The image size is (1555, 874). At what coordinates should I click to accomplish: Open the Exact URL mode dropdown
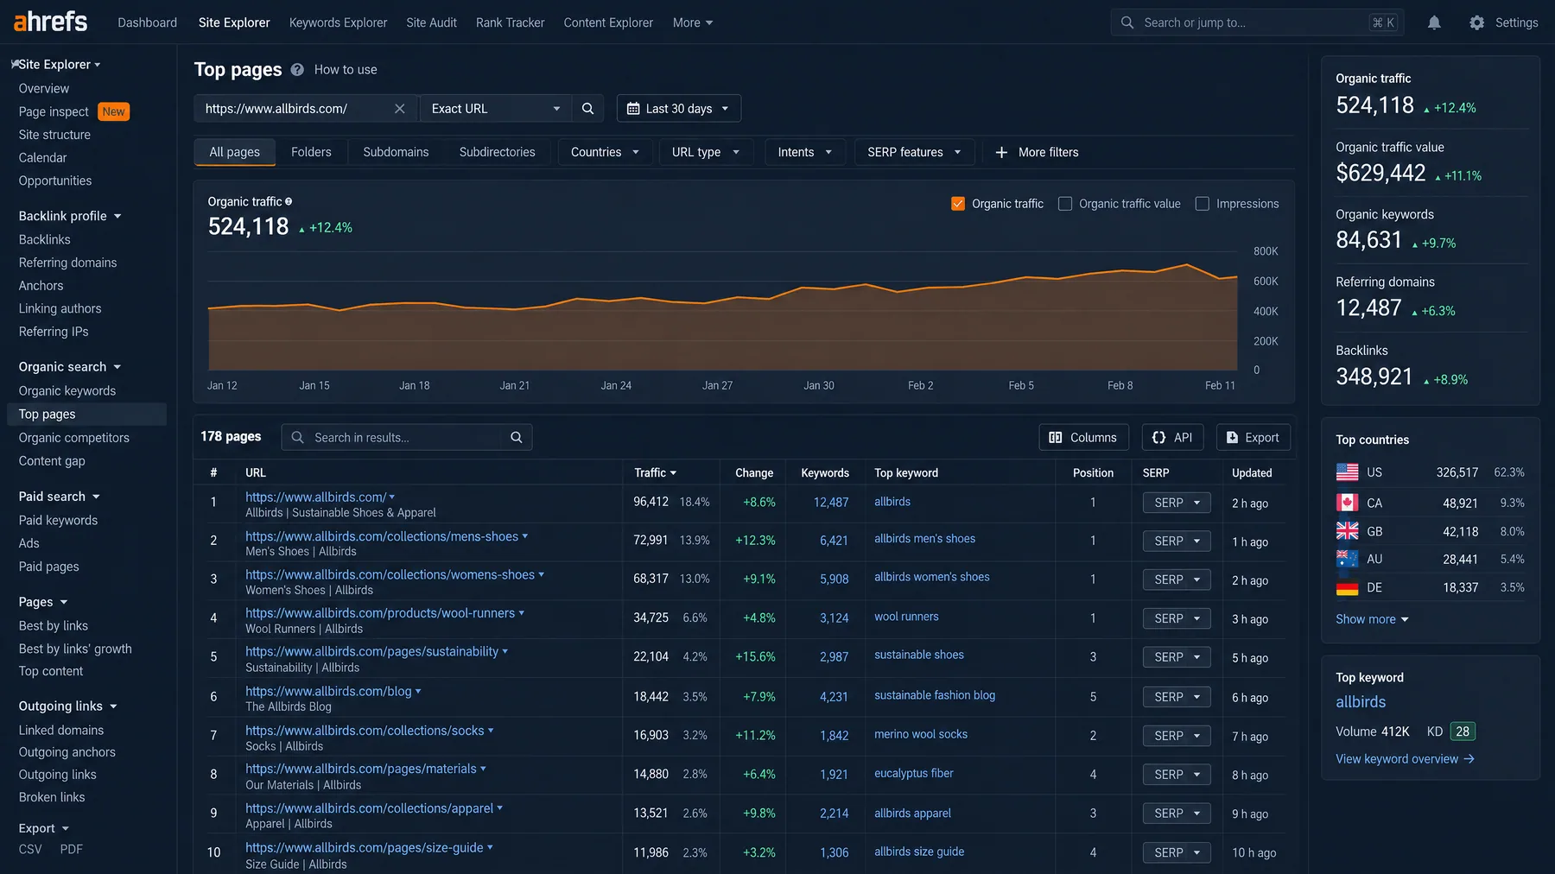coord(496,108)
